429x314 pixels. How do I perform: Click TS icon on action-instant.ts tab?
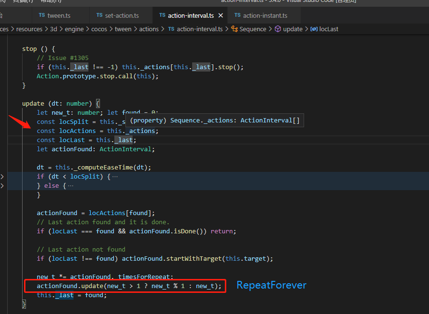click(237, 15)
